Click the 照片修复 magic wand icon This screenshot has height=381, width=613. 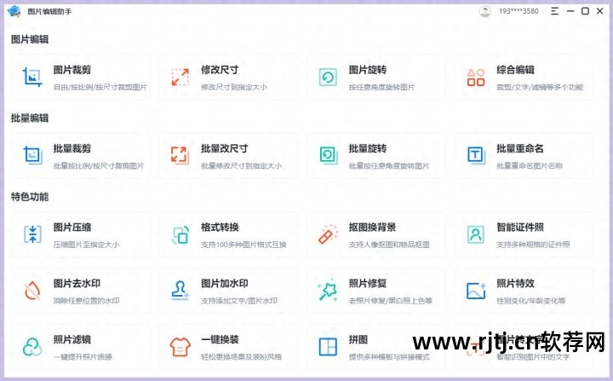click(328, 290)
